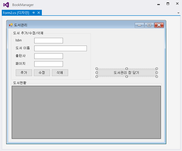The height and width of the screenshot is (151, 182).
Task: Click the 도서관리 form icon
Action: click(11, 25)
